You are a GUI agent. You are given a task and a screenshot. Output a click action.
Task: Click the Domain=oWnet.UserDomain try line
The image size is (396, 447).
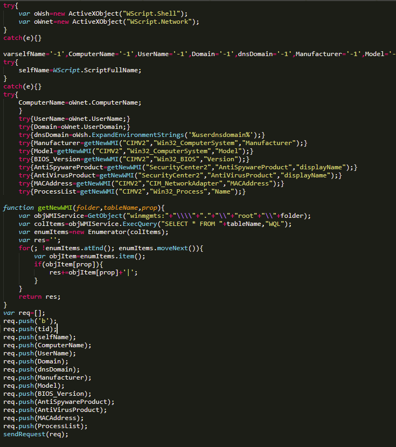74,127
